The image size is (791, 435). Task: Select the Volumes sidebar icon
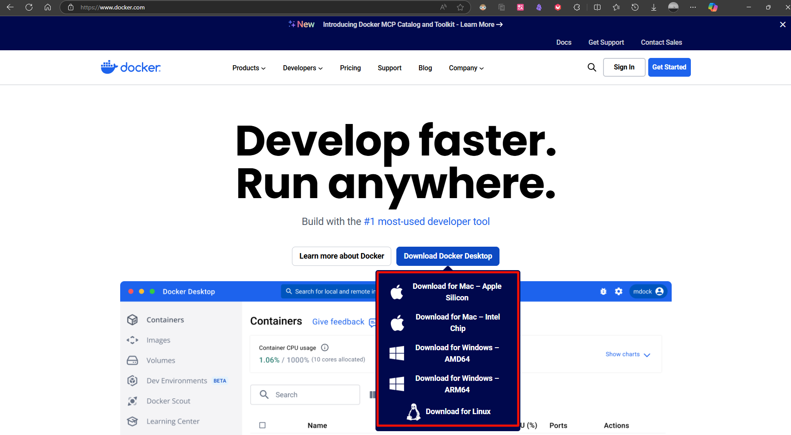[x=132, y=360]
